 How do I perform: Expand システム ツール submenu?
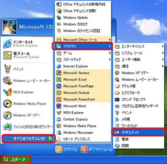click(138, 53)
